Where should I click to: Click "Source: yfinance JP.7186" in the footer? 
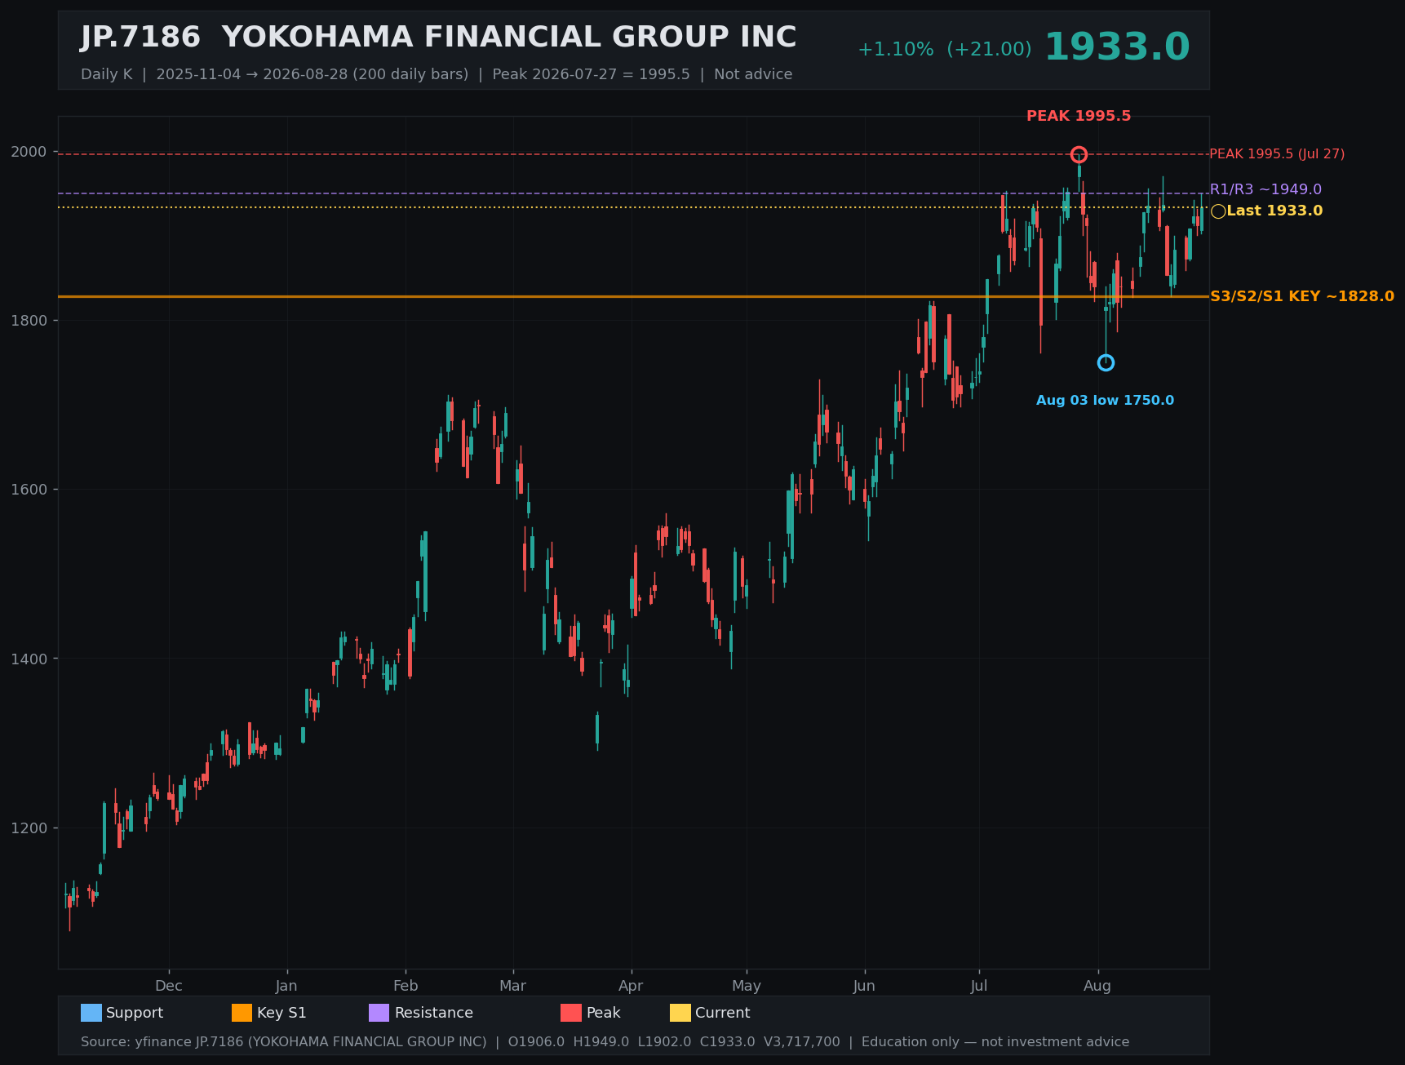pyautogui.click(x=163, y=1042)
